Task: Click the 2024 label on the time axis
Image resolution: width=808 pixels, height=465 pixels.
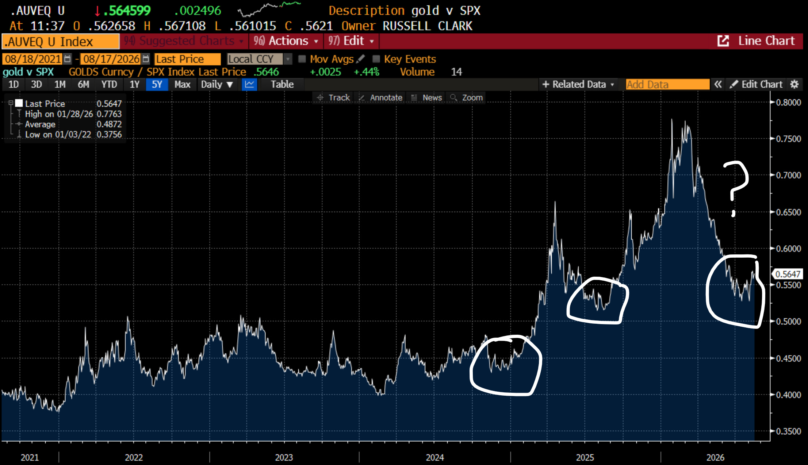Action: (x=435, y=457)
